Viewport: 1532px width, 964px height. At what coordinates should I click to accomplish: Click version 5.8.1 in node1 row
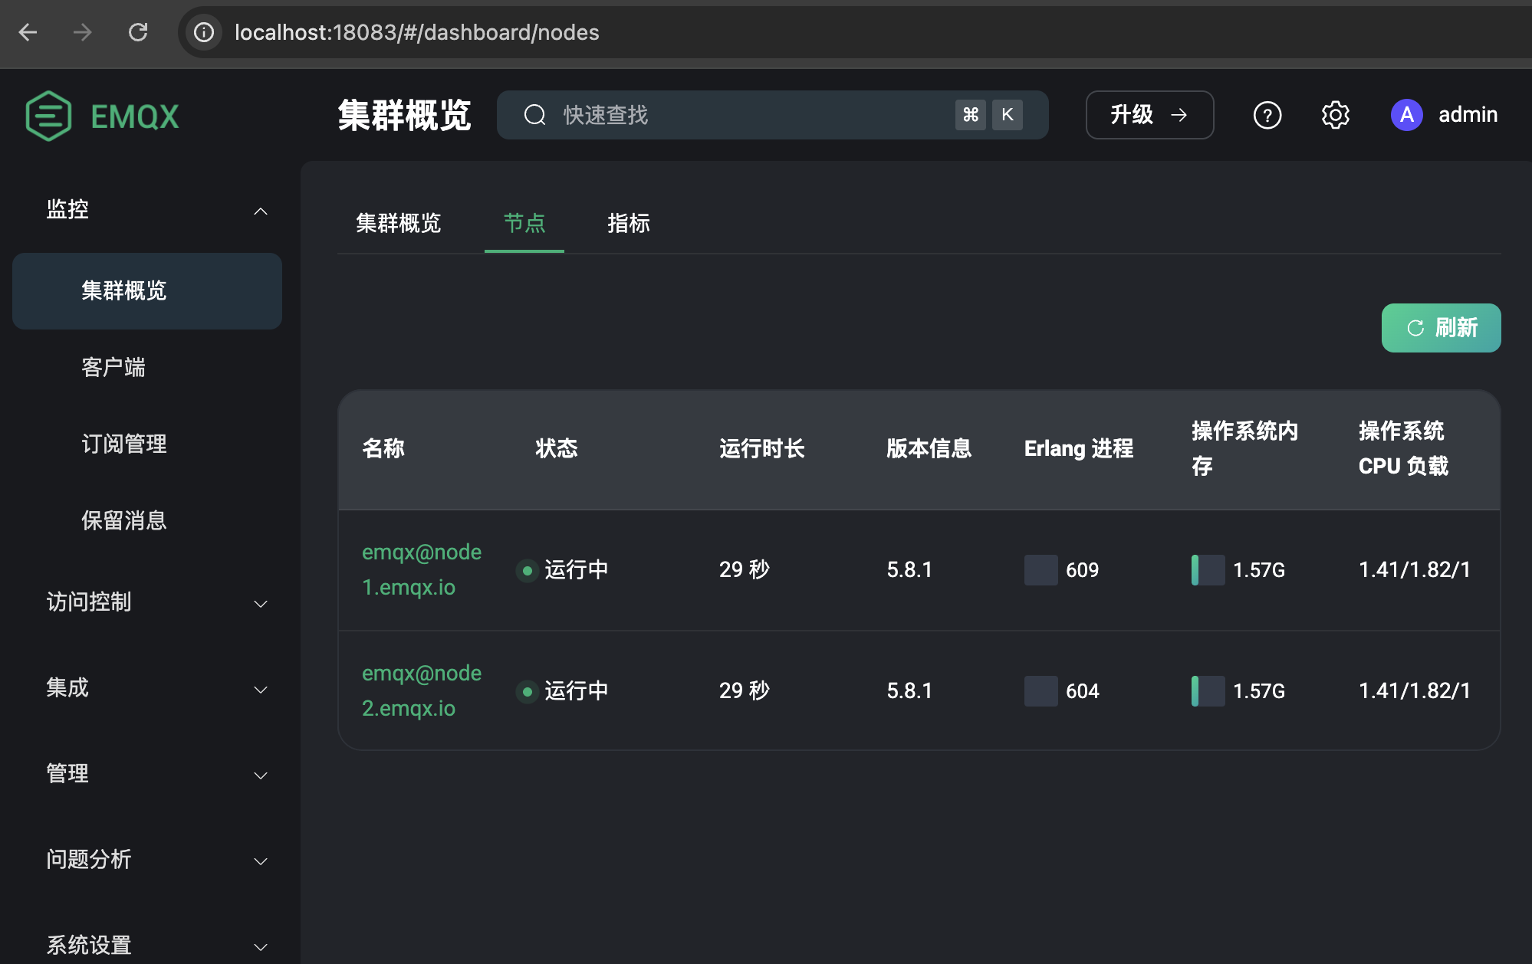(909, 570)
